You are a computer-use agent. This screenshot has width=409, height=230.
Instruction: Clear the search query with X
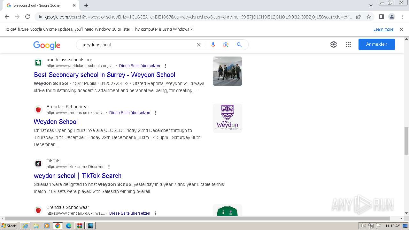pyautogui.click(x=199, y=45)
